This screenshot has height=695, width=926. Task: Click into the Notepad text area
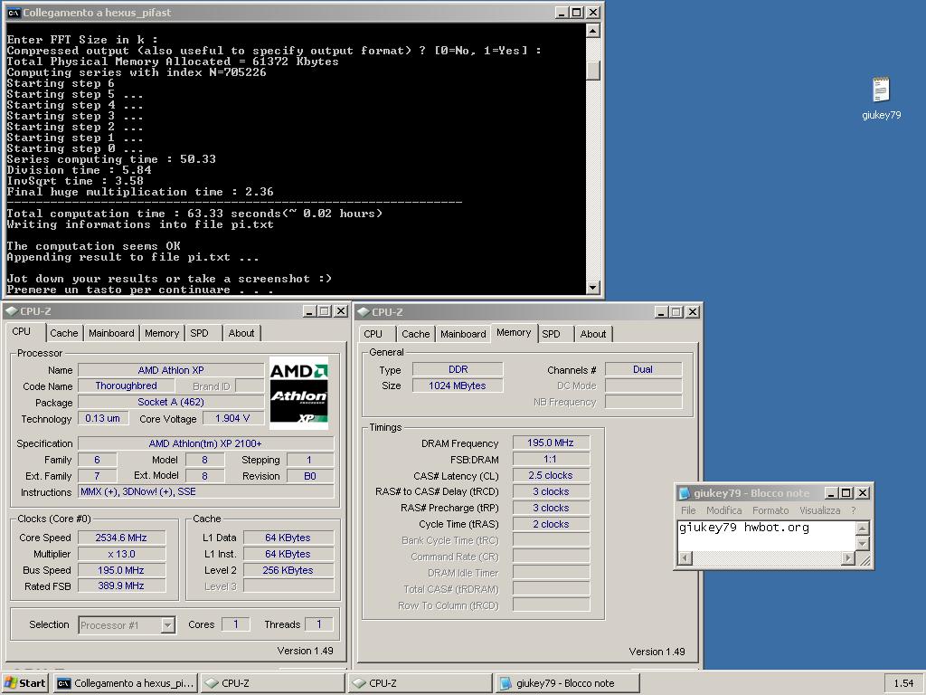[767, 536]
